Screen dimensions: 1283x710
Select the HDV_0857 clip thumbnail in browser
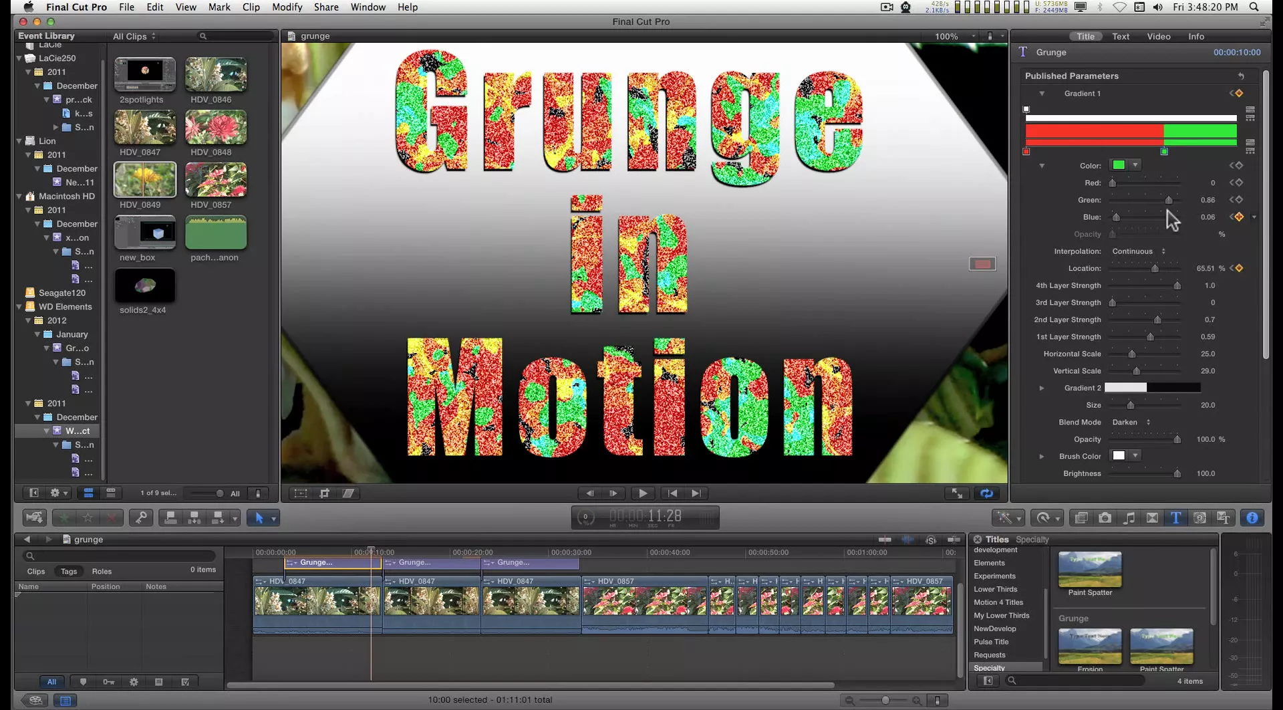216,180
